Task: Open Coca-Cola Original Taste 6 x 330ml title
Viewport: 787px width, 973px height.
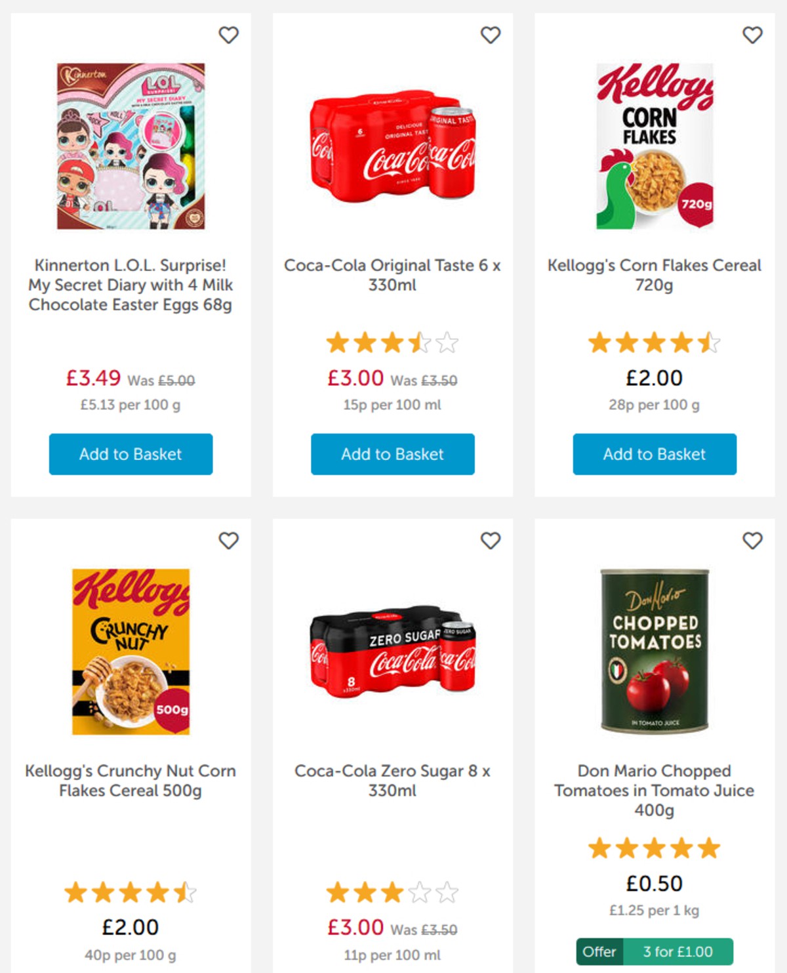Action: 392,275
